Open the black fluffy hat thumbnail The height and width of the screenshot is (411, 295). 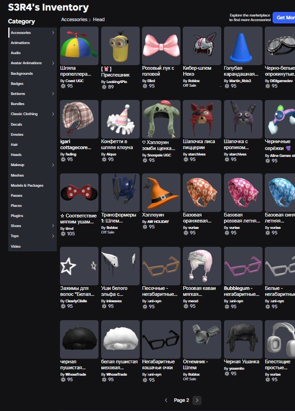[x=79, y=339]
